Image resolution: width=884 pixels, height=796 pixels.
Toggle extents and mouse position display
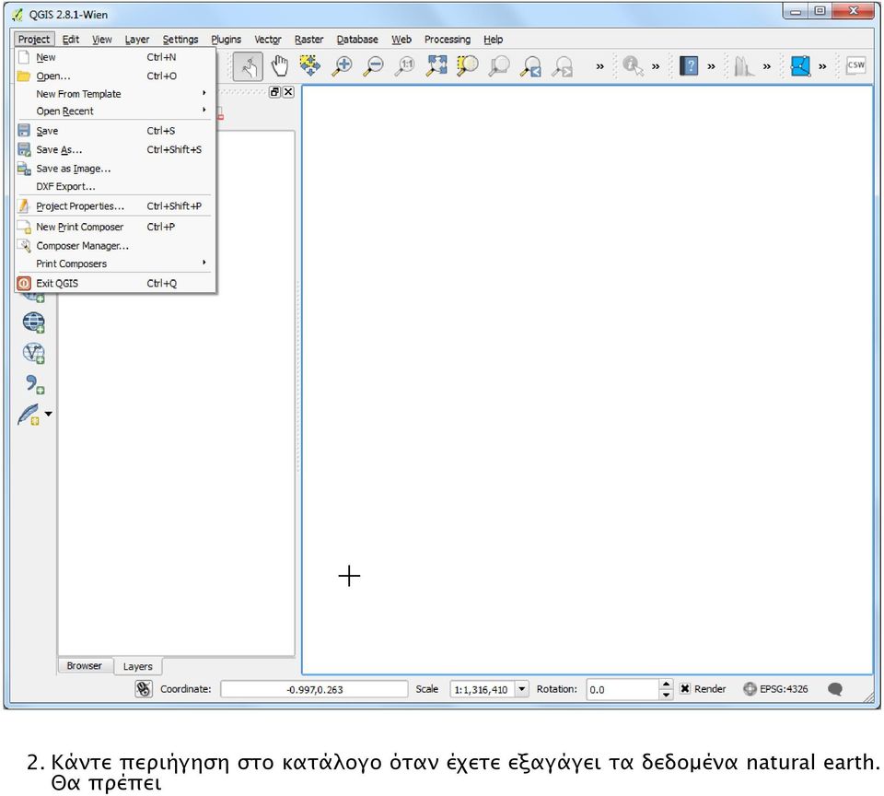pyautogui.click(x=144, y=689)
